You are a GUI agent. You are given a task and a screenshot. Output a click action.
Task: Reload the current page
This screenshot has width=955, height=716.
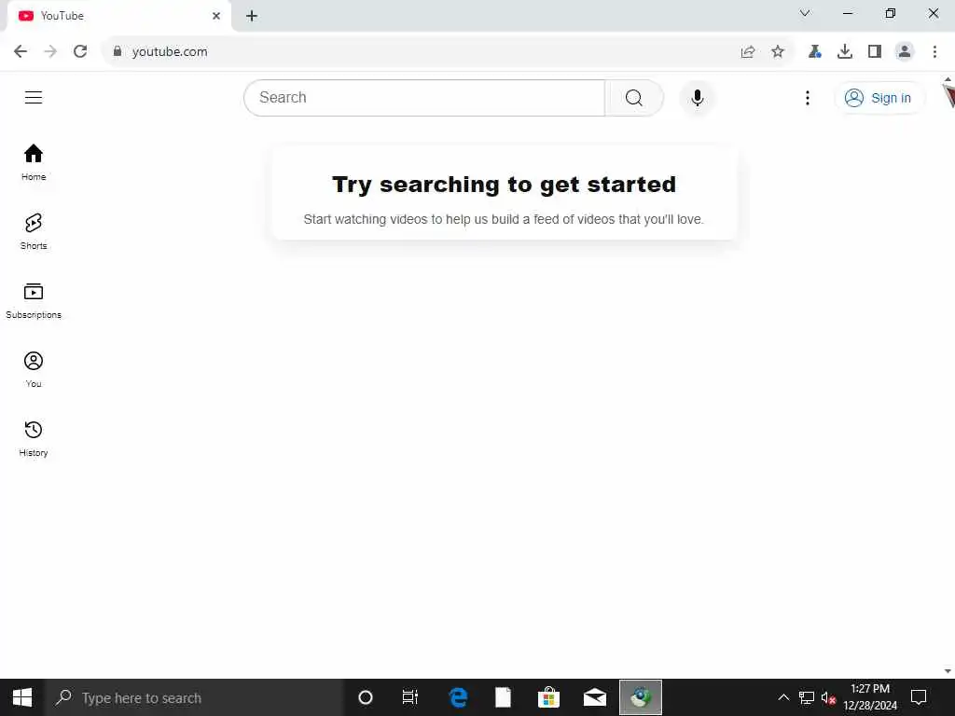point(80,52)
